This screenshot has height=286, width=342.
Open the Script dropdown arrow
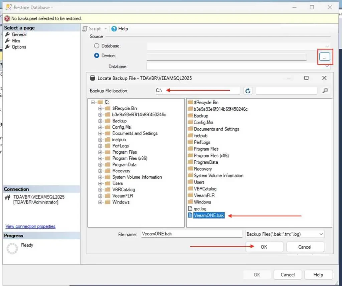106,29
